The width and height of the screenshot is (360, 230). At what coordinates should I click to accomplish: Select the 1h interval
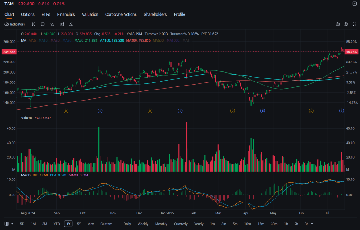click(286, 224)
